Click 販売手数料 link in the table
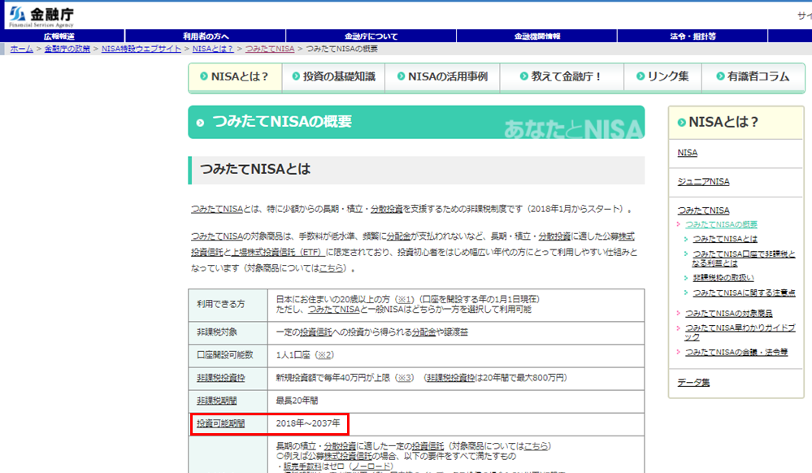The width and height of the screenshot is (812, 473). pos(302,466)
